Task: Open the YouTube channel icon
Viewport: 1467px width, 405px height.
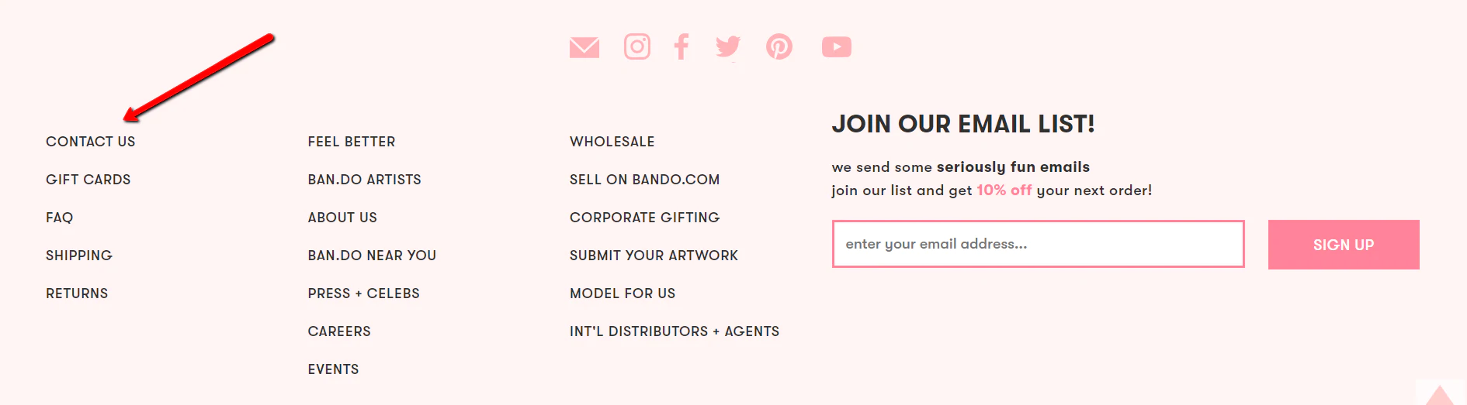Action: tap(836, 47)
